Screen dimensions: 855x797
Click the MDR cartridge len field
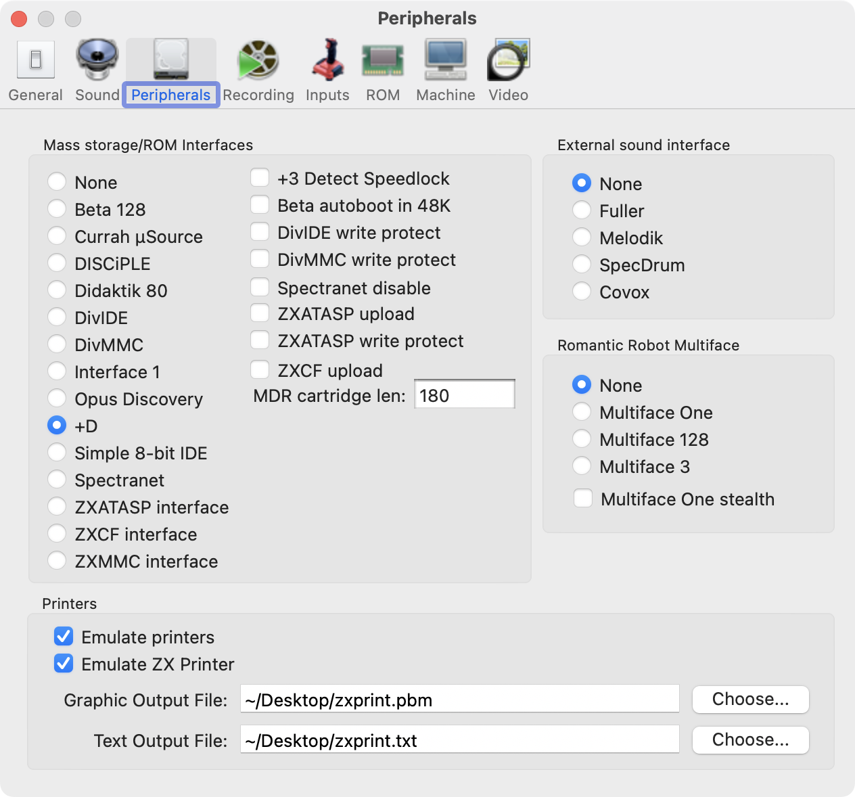tap(464, 394)
